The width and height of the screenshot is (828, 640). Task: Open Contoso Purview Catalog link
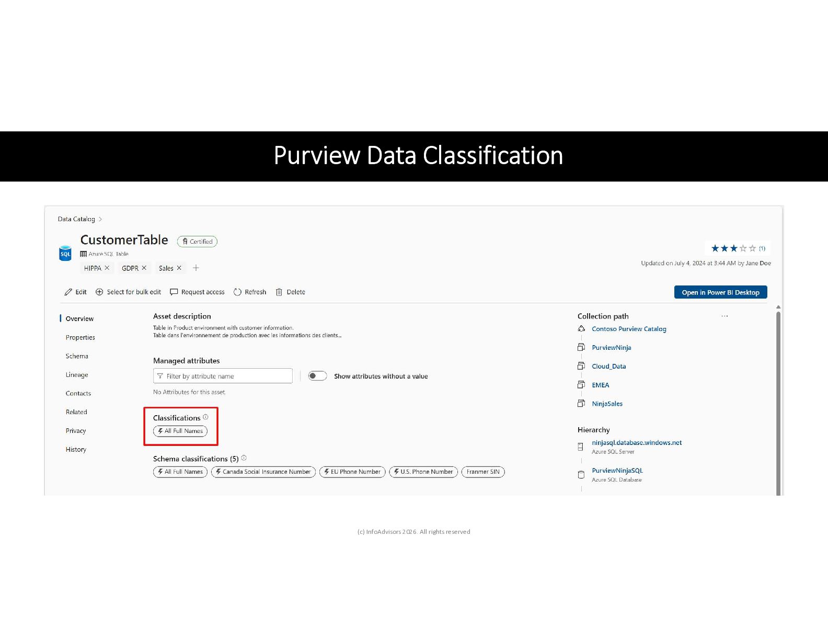pyautogui.click(x=629, y=329)
